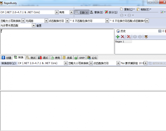Click inside the regex editor box
The height and width of the screenshot is (131, 166).
click(57, 42)
